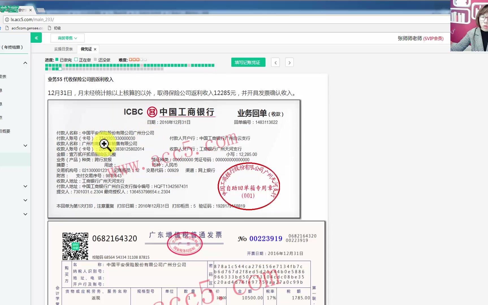The image size is (488, 305).
Task: Click the ICBC bank logo on the receipt
Action: point(152,112)
